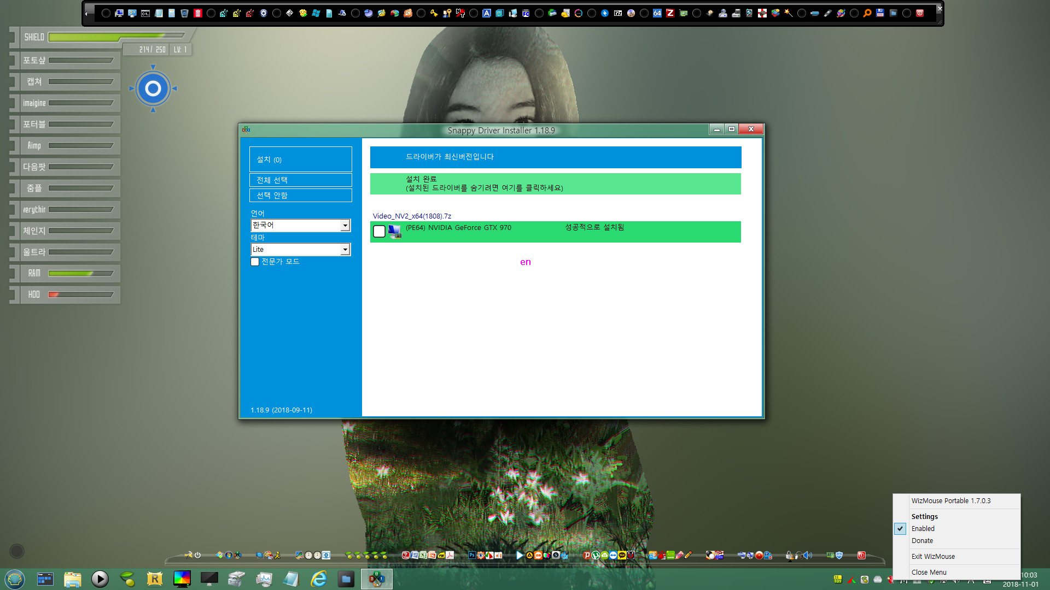This screenshot has height=590, width=1050.
Task: Click the black play button icon on taskbar
Action: (x=100, y=579)
